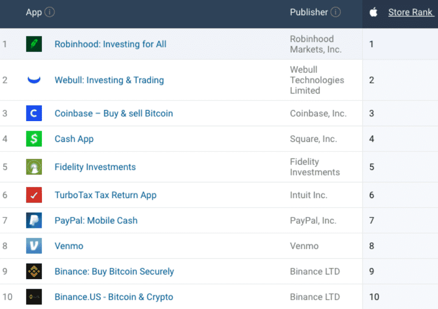This screenshot has height=309, width=438.
Task: Click the red TurboTax checkmark icon
Action: [x=34, y=195]
